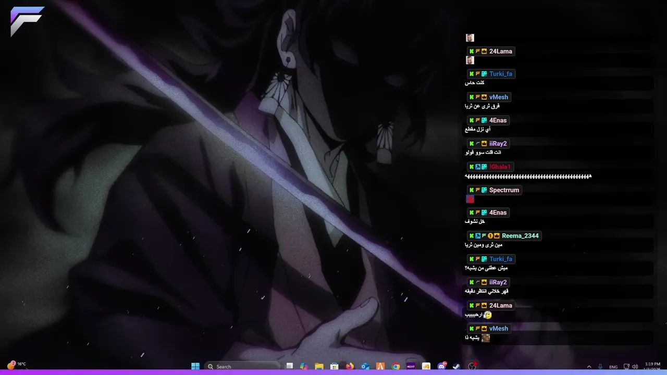Click the Reema_2344 username in chat
667x375 pixels.
point(520,236)
